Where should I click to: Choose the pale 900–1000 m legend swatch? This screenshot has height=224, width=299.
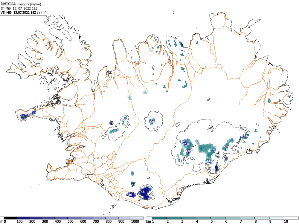pos(125,218)
